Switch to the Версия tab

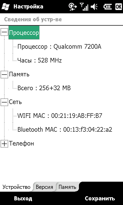(x=44, y=187)
